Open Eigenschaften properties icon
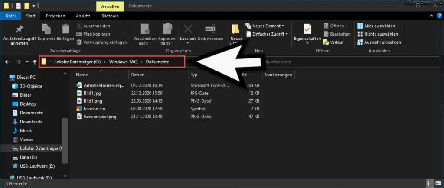This screenshot has height=188, width=444. pos(307,33)
